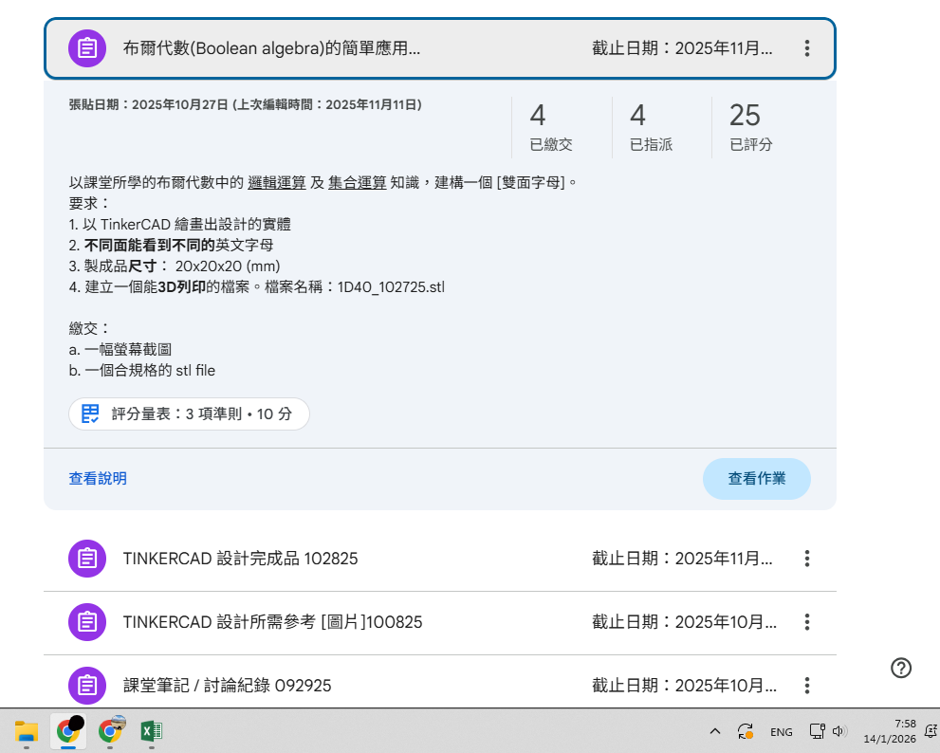
Task: View the 4 已繳交 submissions count
Action: (x=550, y=127)
